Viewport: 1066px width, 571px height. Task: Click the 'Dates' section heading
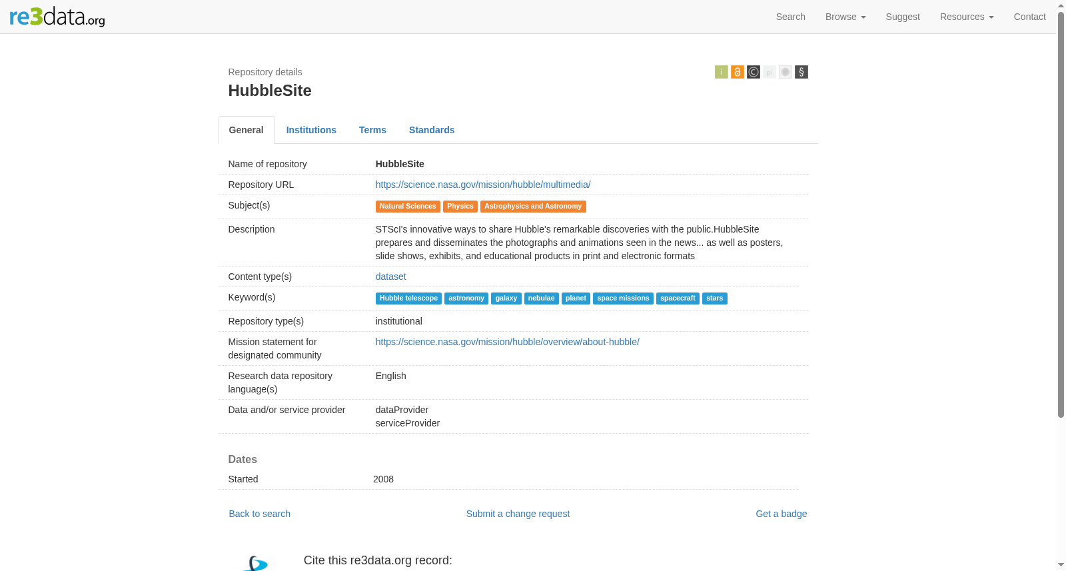coord(243,459)
